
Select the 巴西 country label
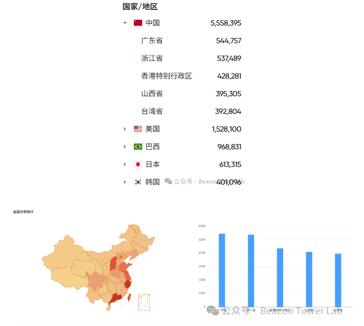point(153,147)
